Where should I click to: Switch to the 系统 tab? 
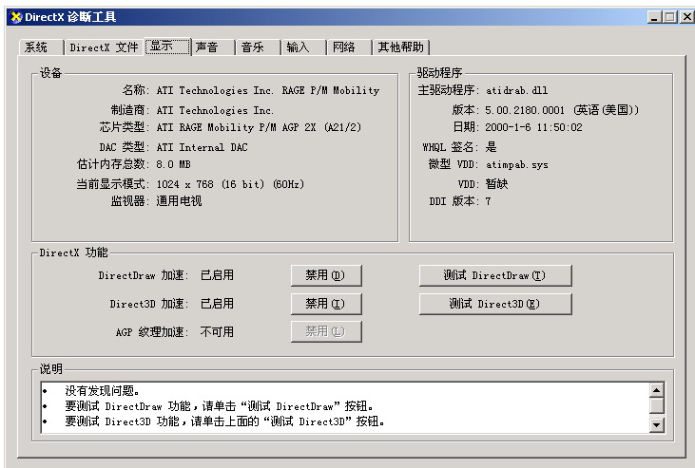coord(41,47)
